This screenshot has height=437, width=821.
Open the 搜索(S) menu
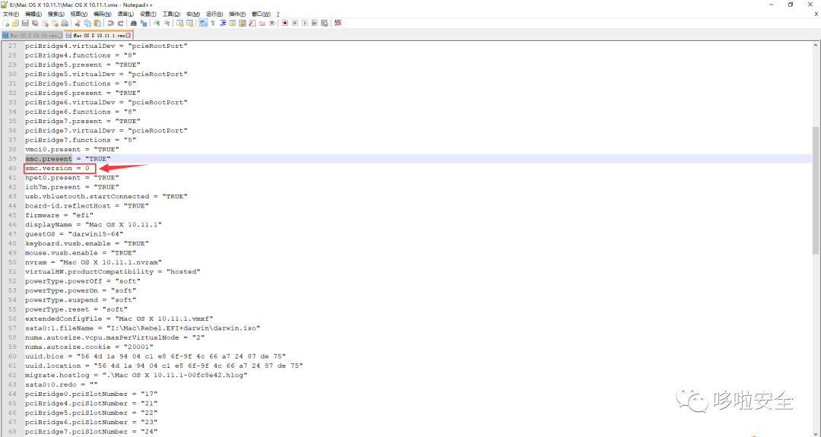55,14
